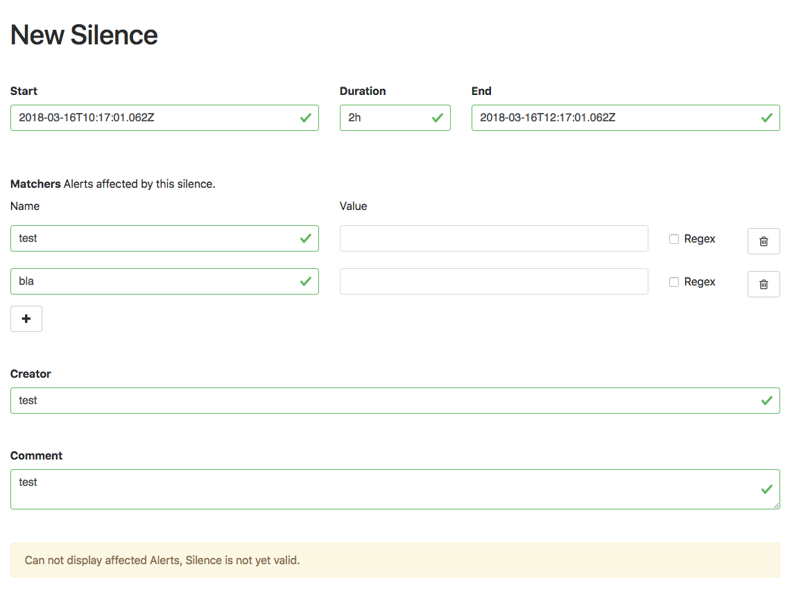
Task: Click the End time input field
Action: click(x=610, y=118)
